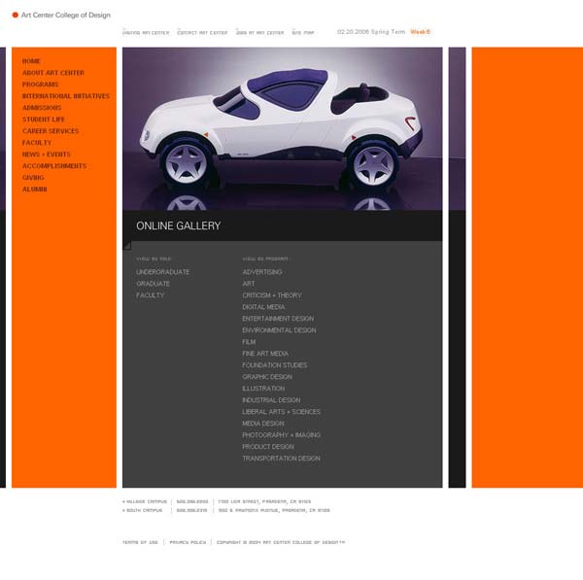Go to International Initiatives
The image size is (583, 580).
coord(66,96)
